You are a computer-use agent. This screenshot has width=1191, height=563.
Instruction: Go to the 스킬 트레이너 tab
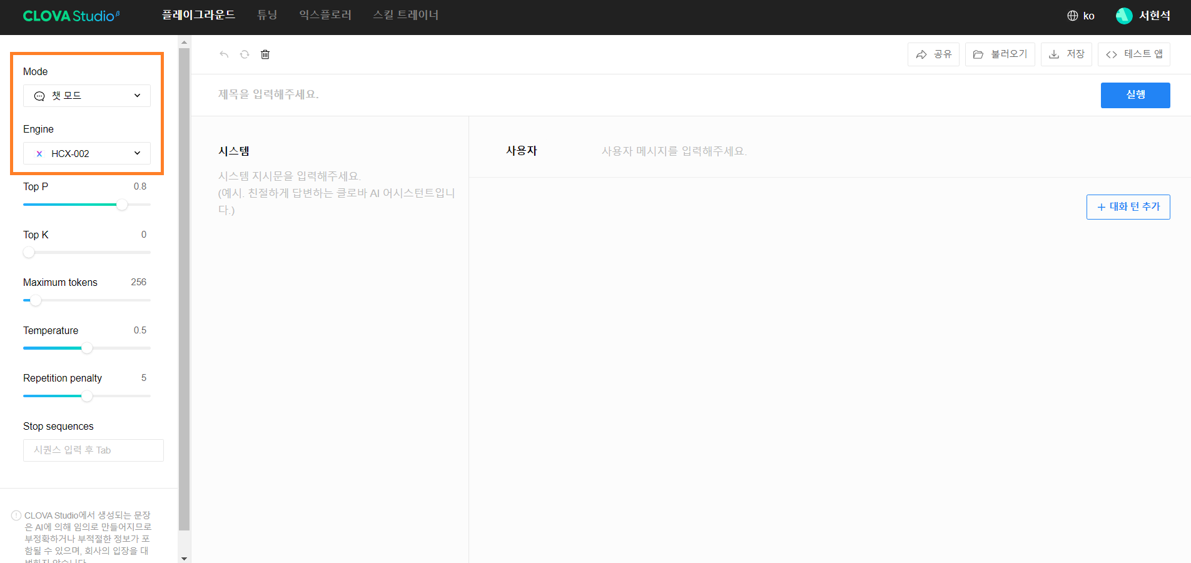pos(405,15)
